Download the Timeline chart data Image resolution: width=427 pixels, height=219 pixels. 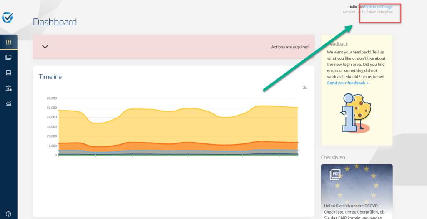[x=305, y=87]
